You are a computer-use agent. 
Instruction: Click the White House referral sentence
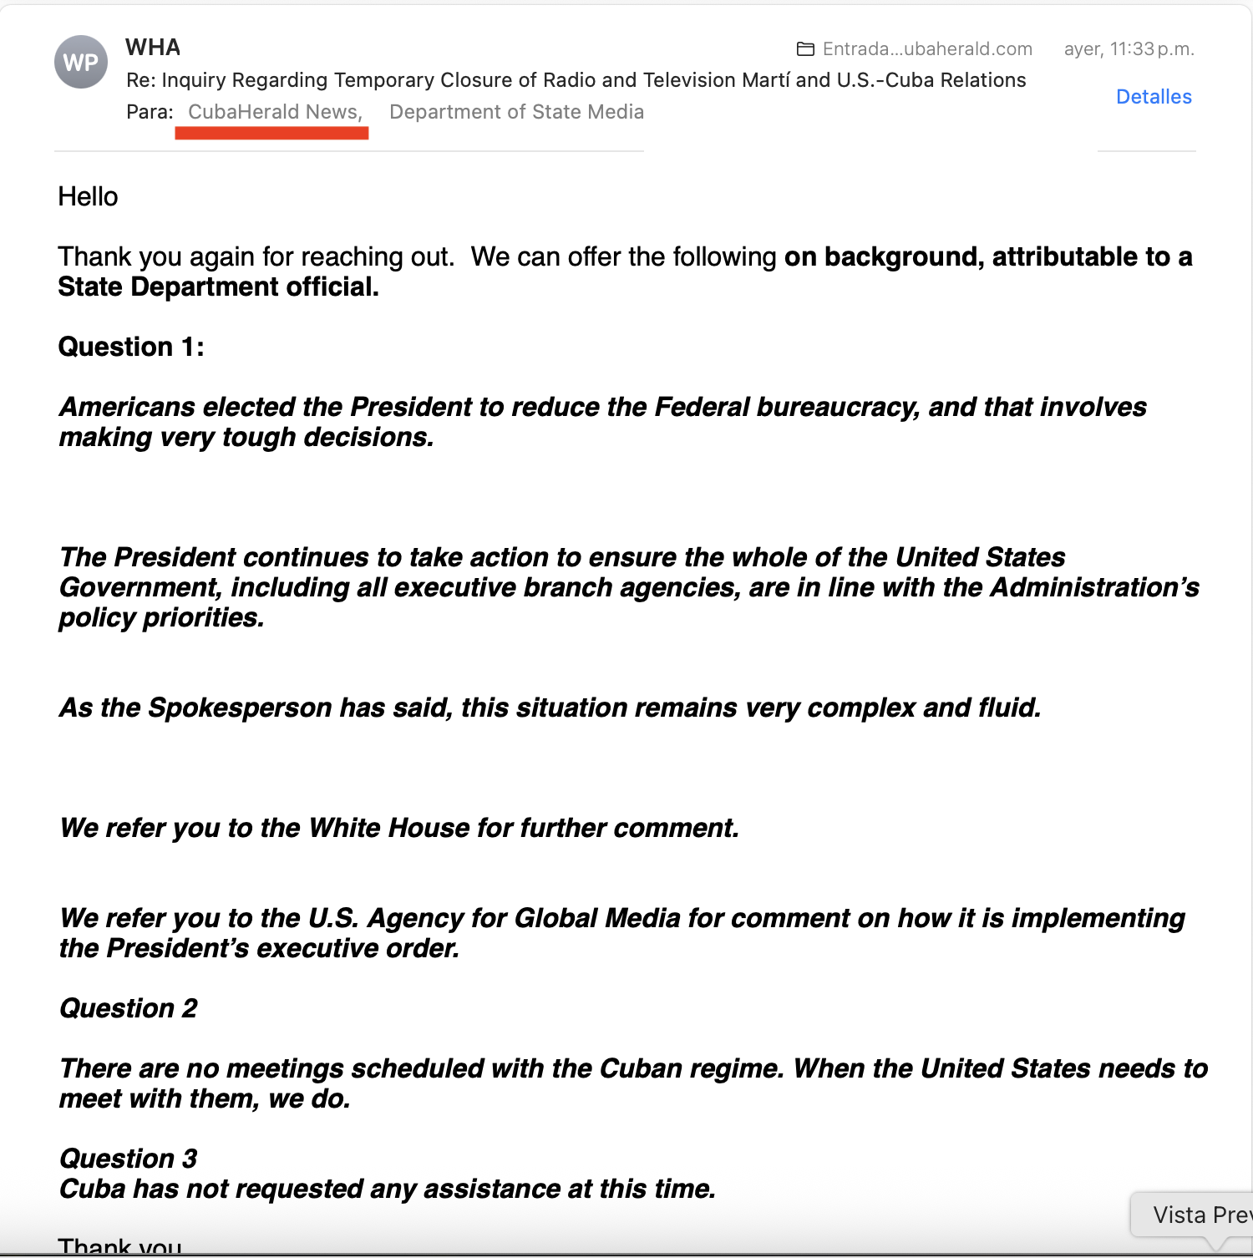click(398, 828)
